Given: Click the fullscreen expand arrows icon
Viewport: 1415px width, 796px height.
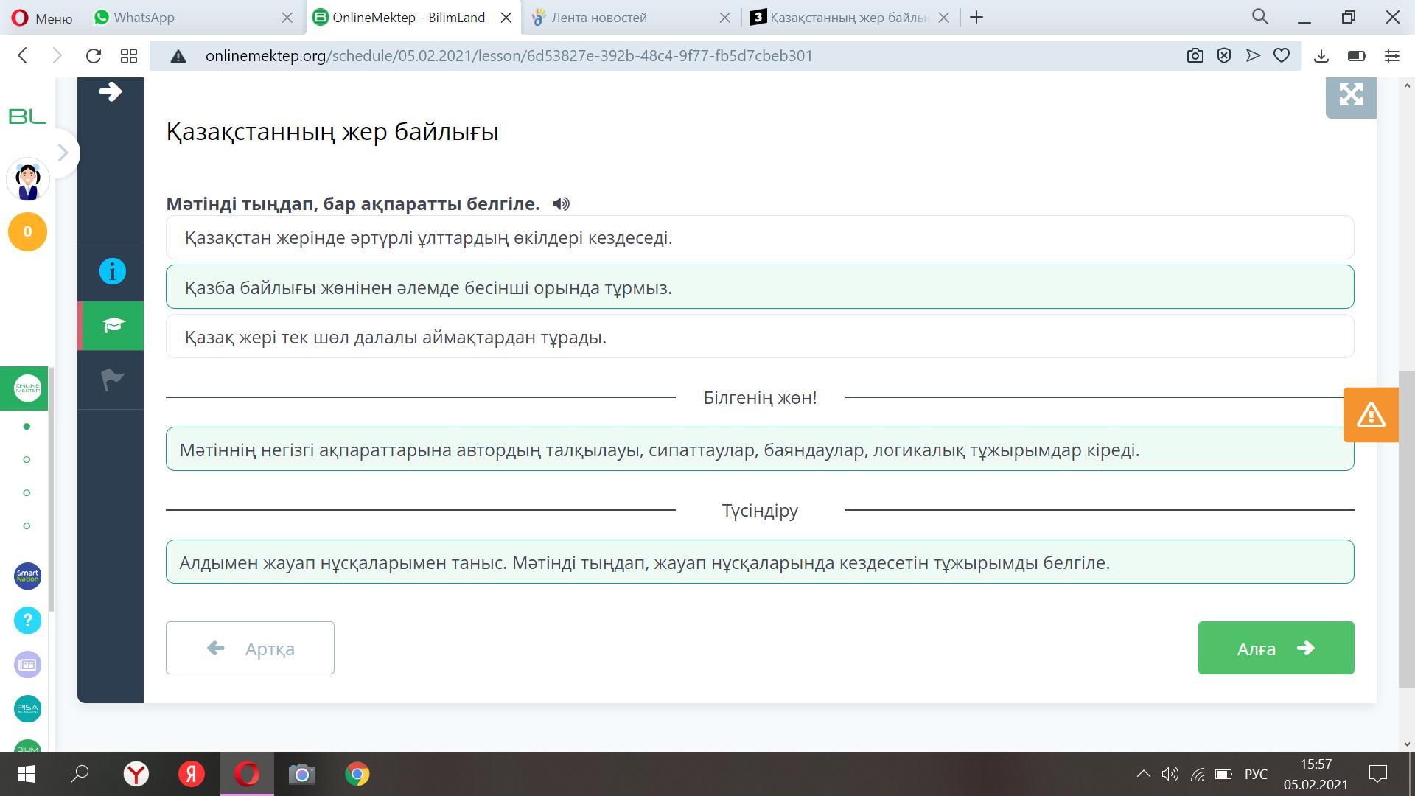Looking at the screenshot, I should [1350, 94].
